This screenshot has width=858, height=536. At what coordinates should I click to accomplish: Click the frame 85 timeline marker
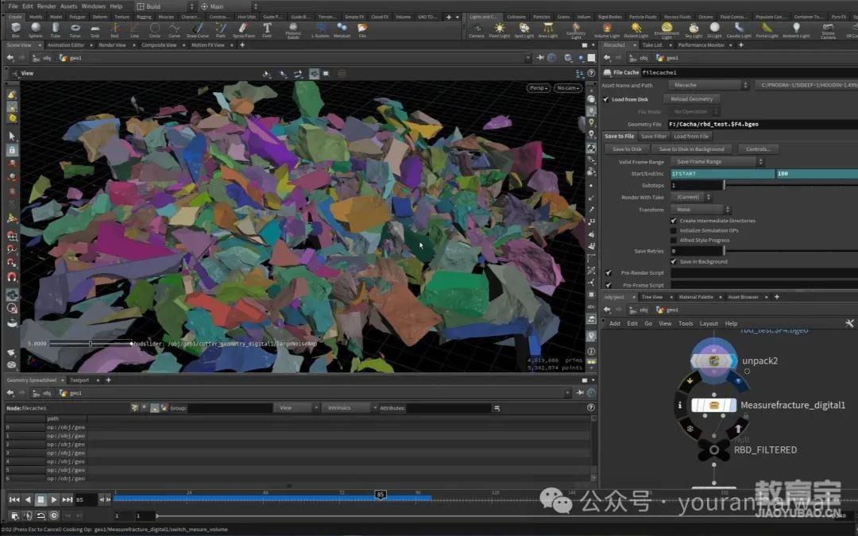pos(381,495)
